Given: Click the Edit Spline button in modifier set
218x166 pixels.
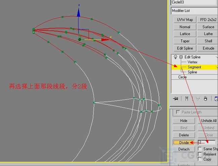Looking at the screenshot, I should pos(185,48).
